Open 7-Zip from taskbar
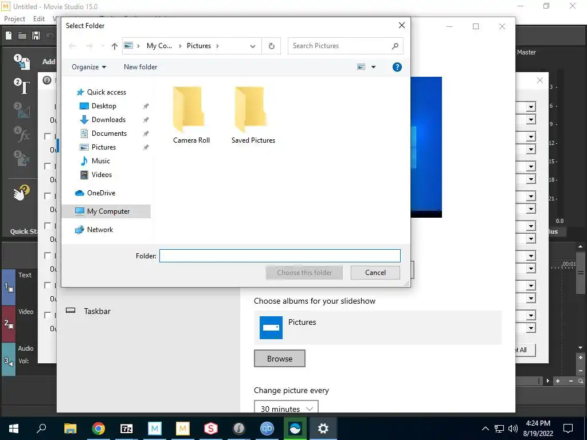 tap(127, 429)
